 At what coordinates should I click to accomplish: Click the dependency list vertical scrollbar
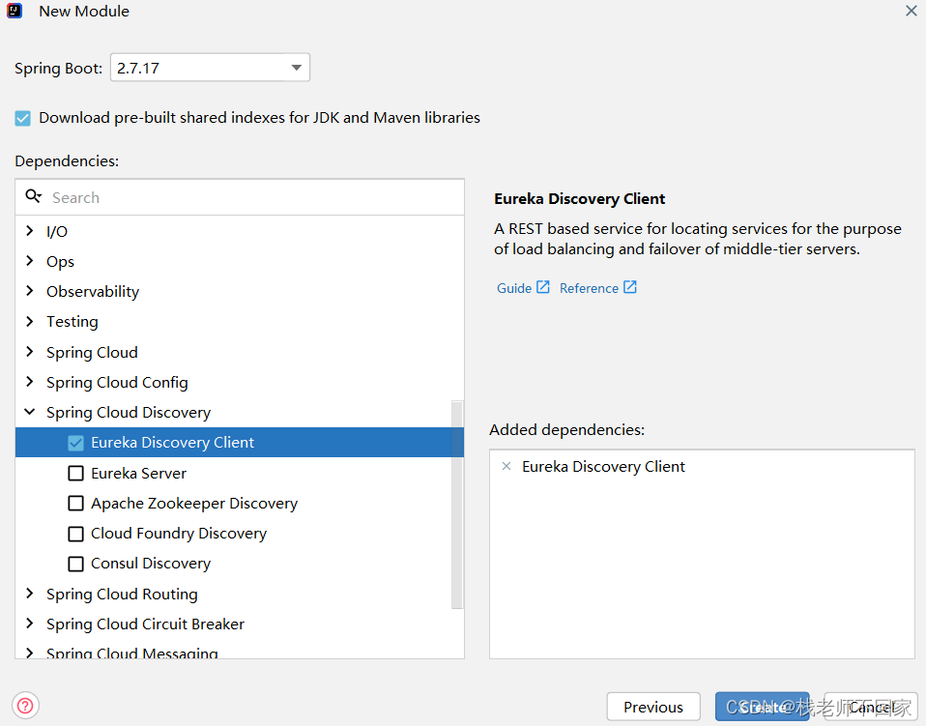pos(457,505)
